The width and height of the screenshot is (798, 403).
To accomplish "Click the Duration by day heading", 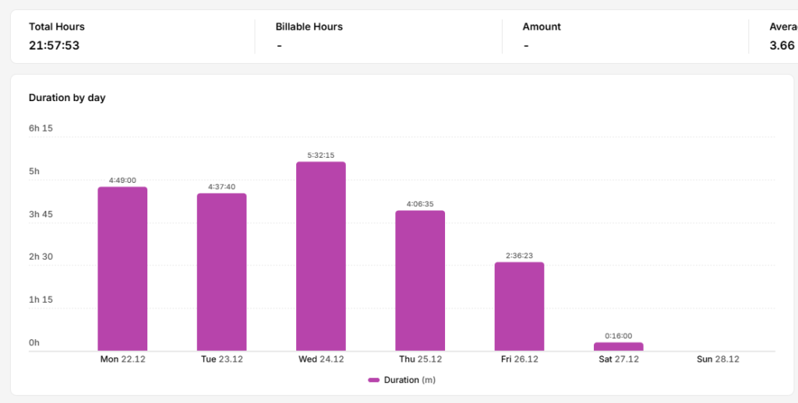I will [x=67, y=97].
